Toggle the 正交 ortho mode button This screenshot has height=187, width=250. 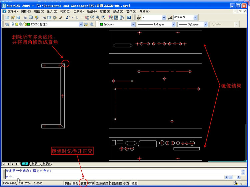(x=83, y=183)
